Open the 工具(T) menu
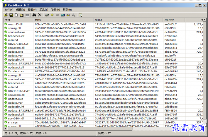The width and height of the screenshot is (208, 137). click(44, 10)
